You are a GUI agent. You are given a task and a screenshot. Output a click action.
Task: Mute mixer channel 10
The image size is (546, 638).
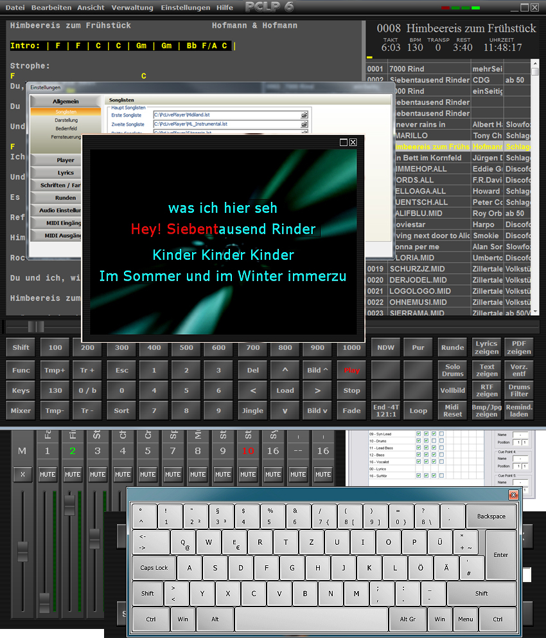click(248, 475)
